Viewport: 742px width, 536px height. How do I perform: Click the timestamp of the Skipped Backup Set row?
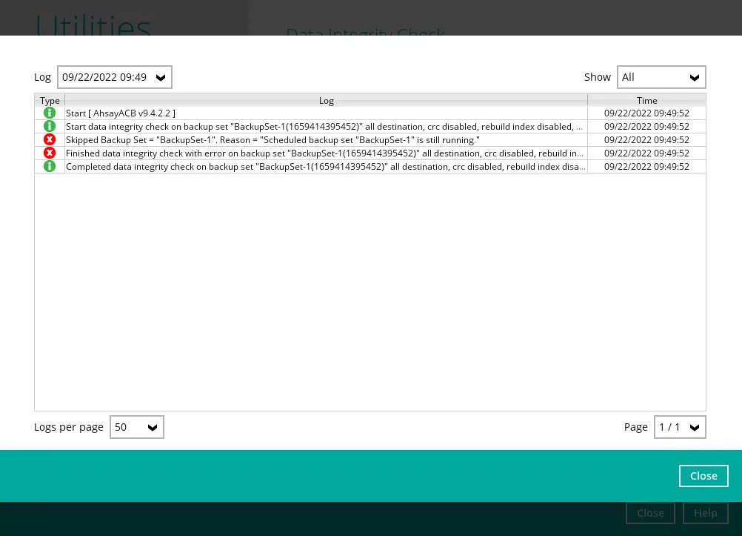click(646, 139)
